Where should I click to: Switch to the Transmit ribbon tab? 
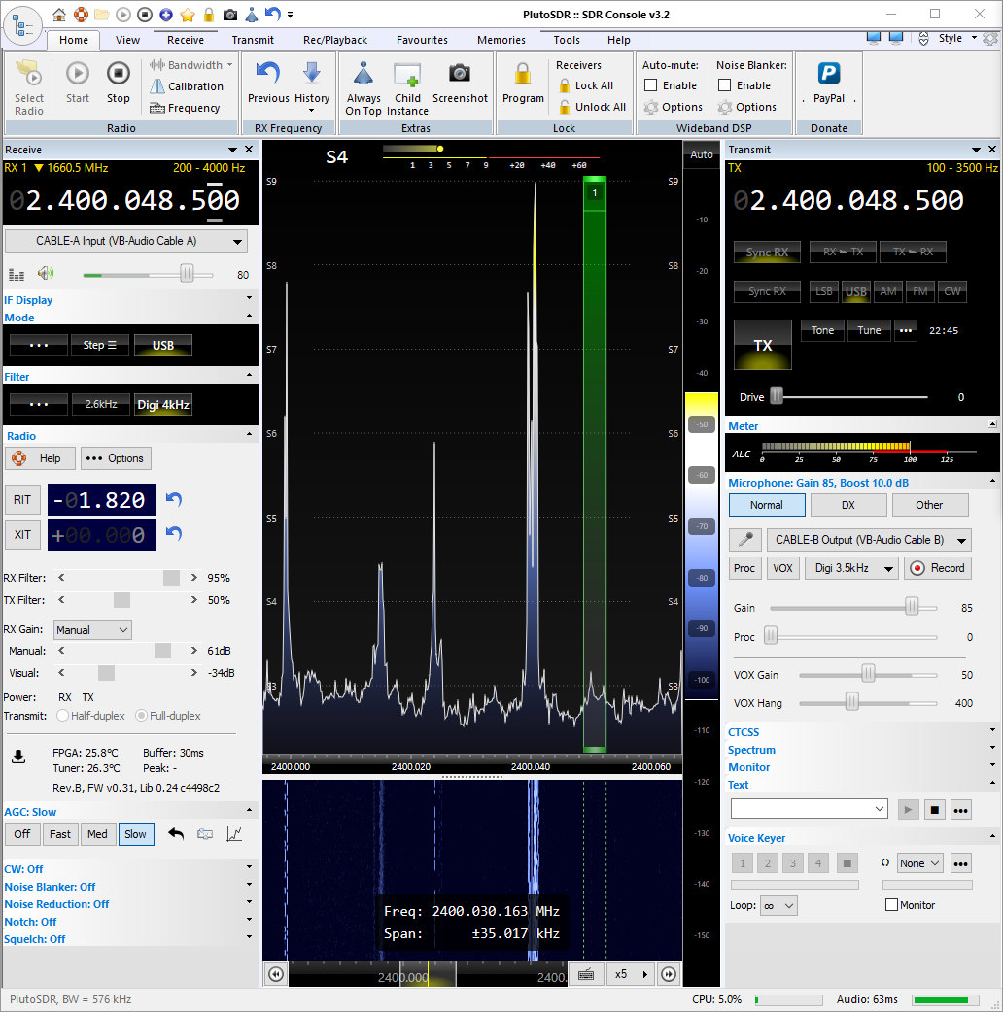coord(253,40)
